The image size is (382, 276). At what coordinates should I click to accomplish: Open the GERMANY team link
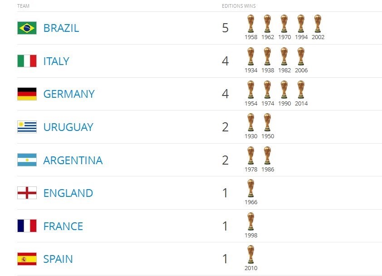point(69,94)
